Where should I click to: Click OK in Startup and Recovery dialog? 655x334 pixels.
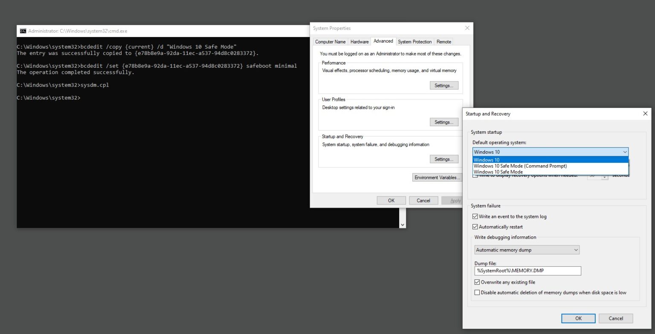pos(578,318)
